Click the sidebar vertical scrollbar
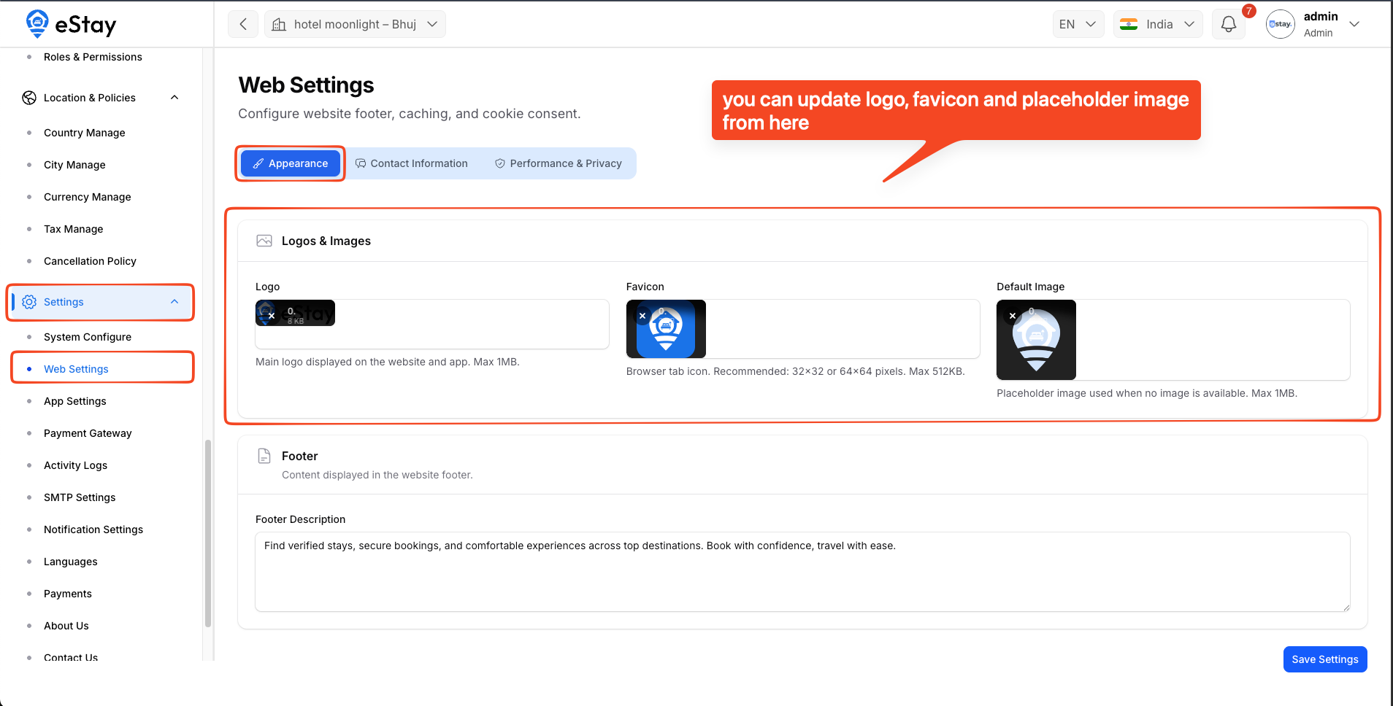 208,532
